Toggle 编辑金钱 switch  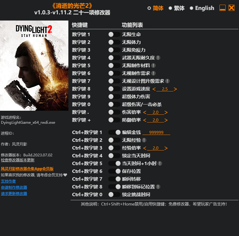(x=114, y=132)
